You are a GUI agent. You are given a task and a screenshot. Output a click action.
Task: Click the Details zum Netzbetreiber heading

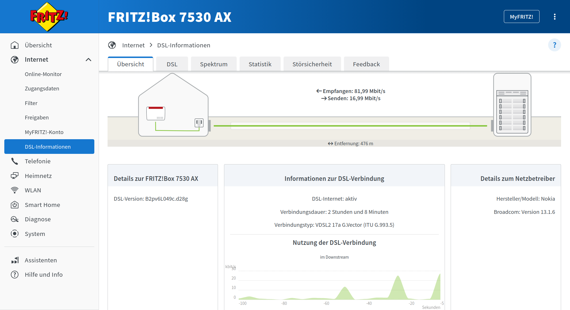tap(518, 179)
